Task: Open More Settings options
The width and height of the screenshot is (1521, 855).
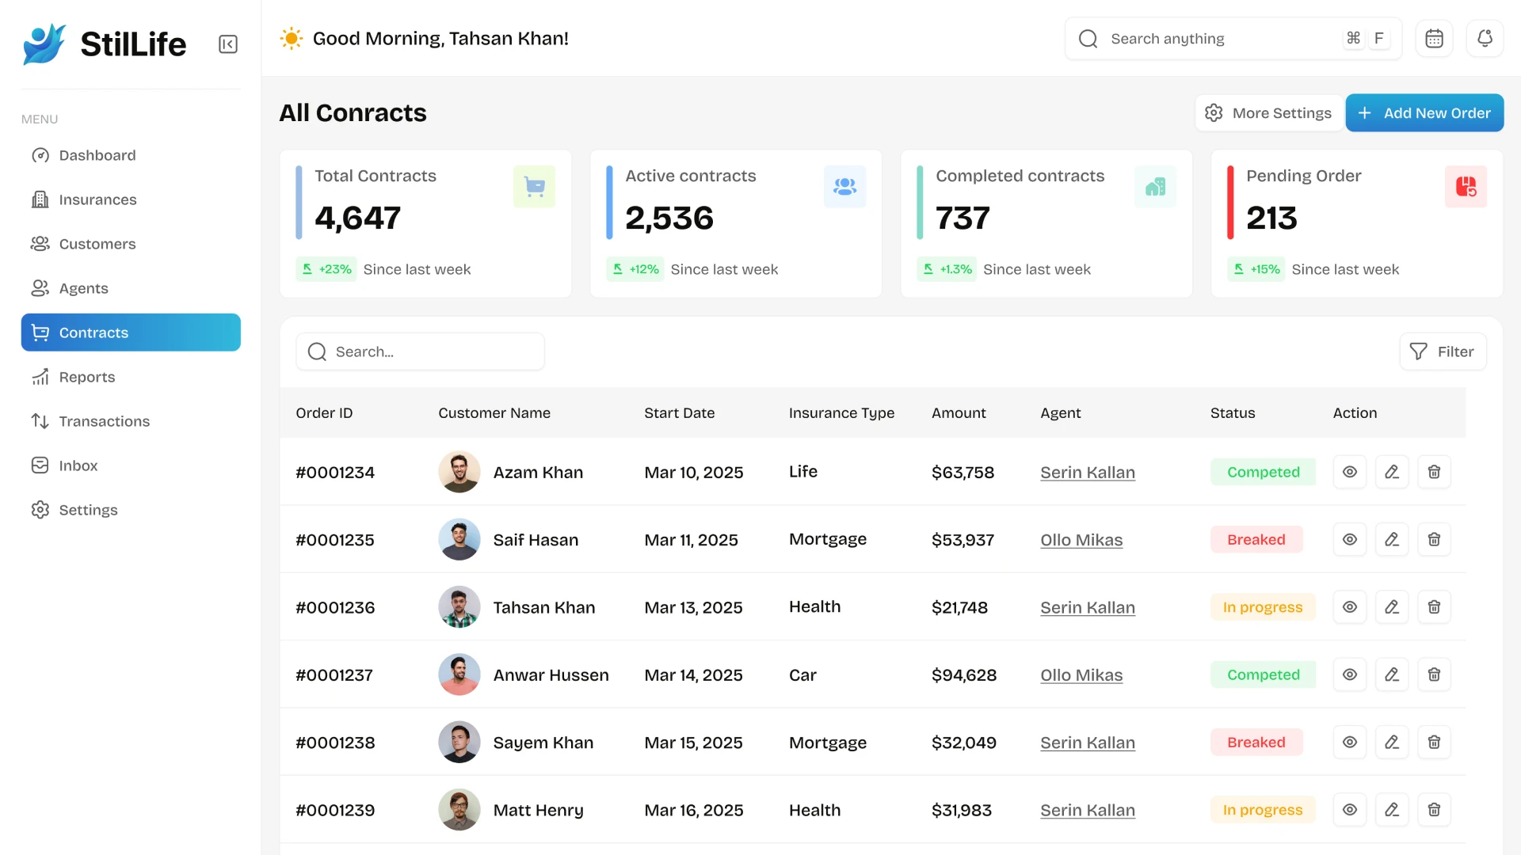Action: pos(1268,112)
